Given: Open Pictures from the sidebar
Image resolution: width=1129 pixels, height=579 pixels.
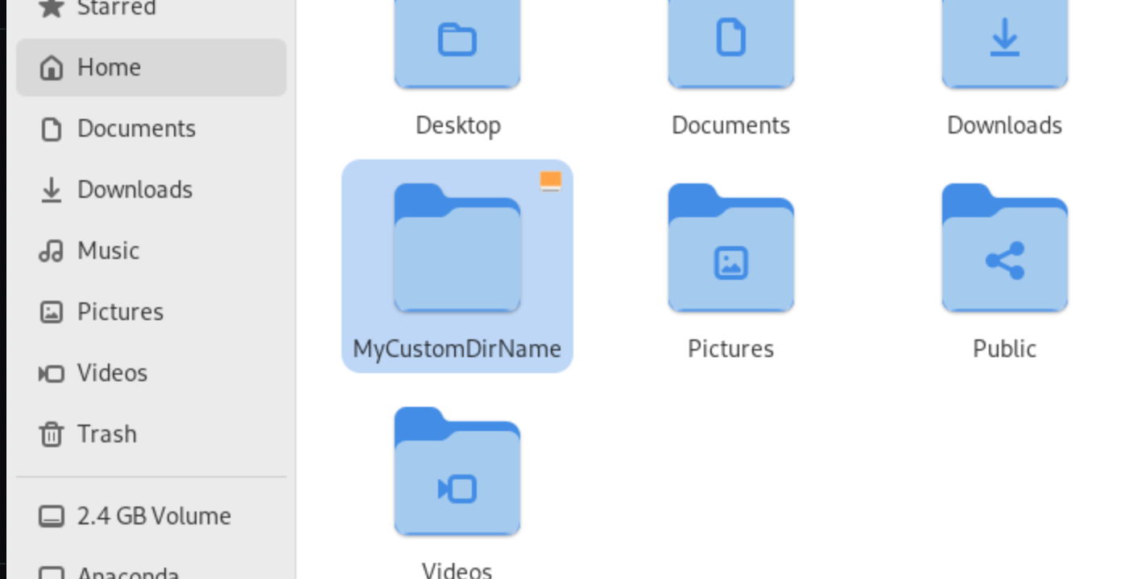Looking at the screenshot, I should click(x=120, y=312).
